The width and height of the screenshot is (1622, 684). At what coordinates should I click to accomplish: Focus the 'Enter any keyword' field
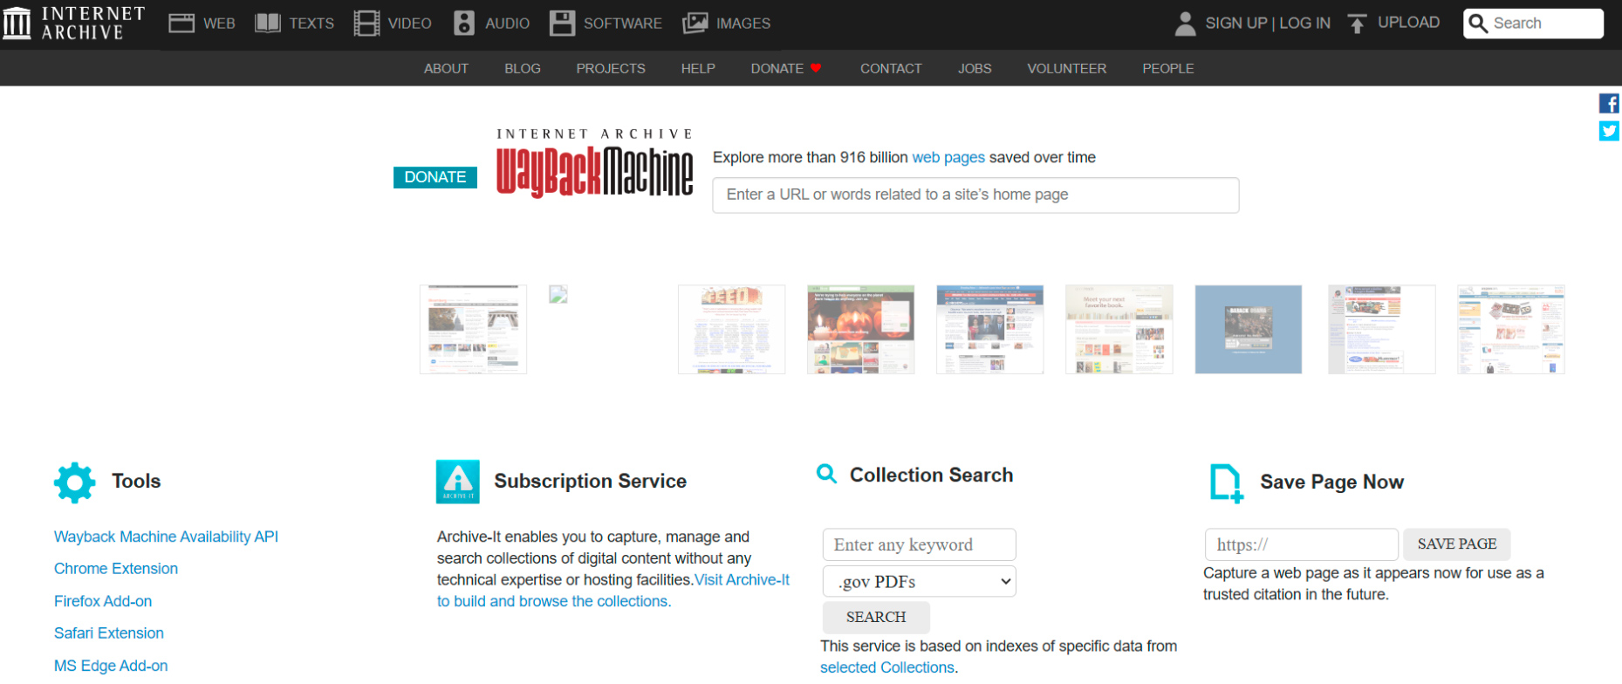click(x=920, y=544)
